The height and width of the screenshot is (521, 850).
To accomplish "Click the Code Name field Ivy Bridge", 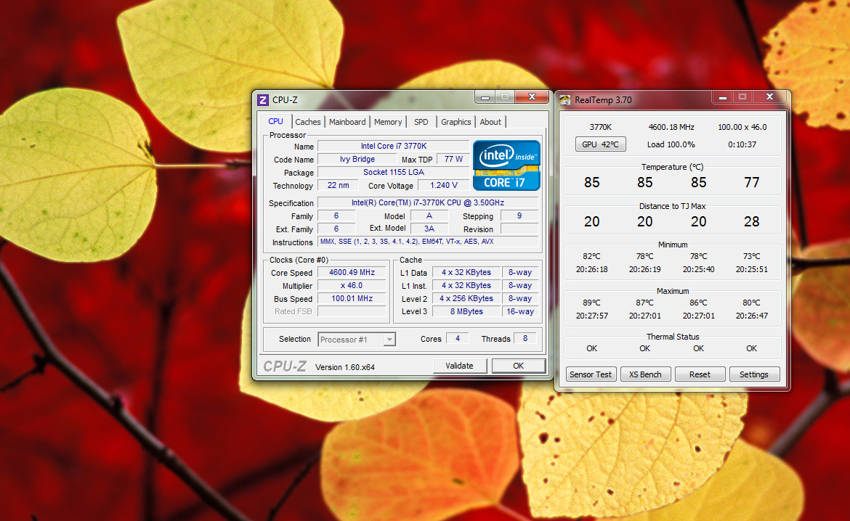I will pos(357,159).
